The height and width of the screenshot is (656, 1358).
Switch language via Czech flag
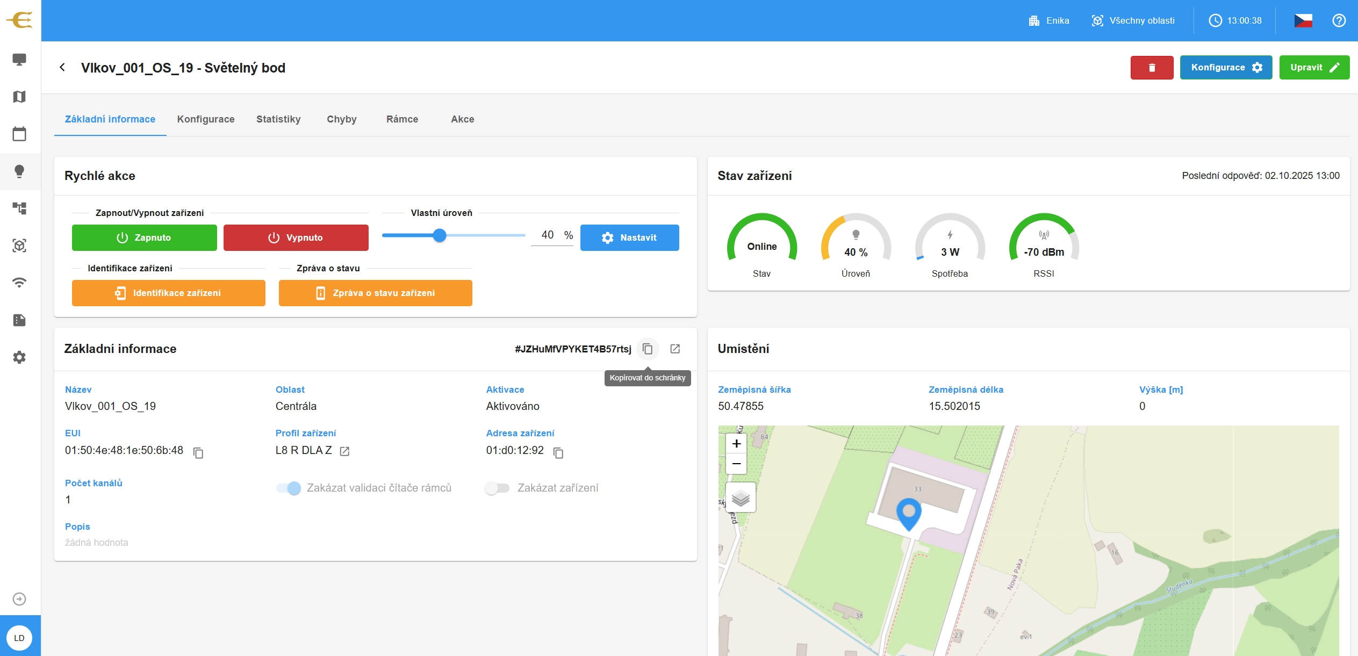point(1303,20)
